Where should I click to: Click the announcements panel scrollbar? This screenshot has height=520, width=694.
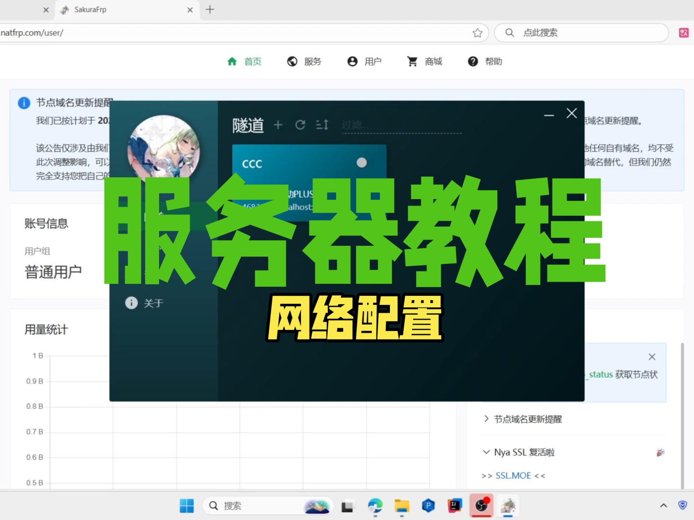coord(682,415)
